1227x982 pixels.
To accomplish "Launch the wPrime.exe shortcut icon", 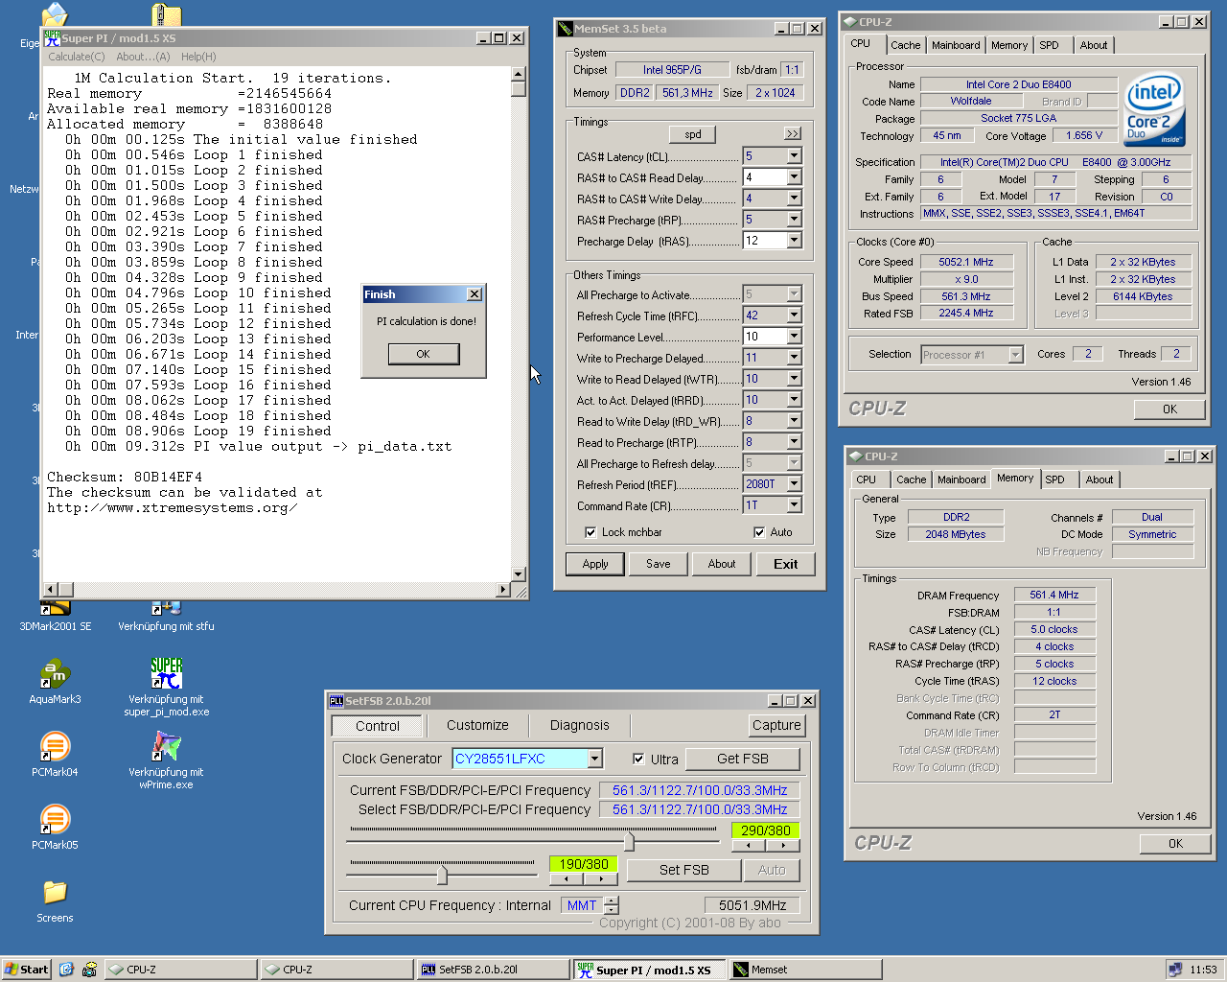I will [166, 747].
